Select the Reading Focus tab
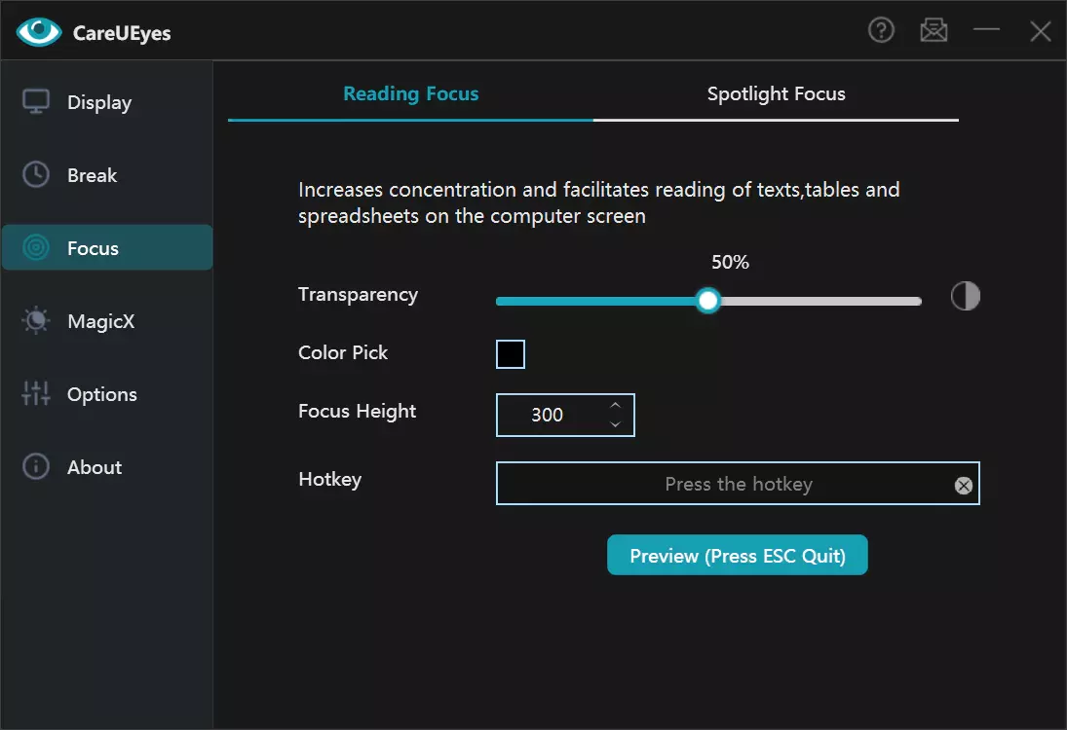Image resolution: width=1067 pixels, height=730 pixels. point(410,93)
